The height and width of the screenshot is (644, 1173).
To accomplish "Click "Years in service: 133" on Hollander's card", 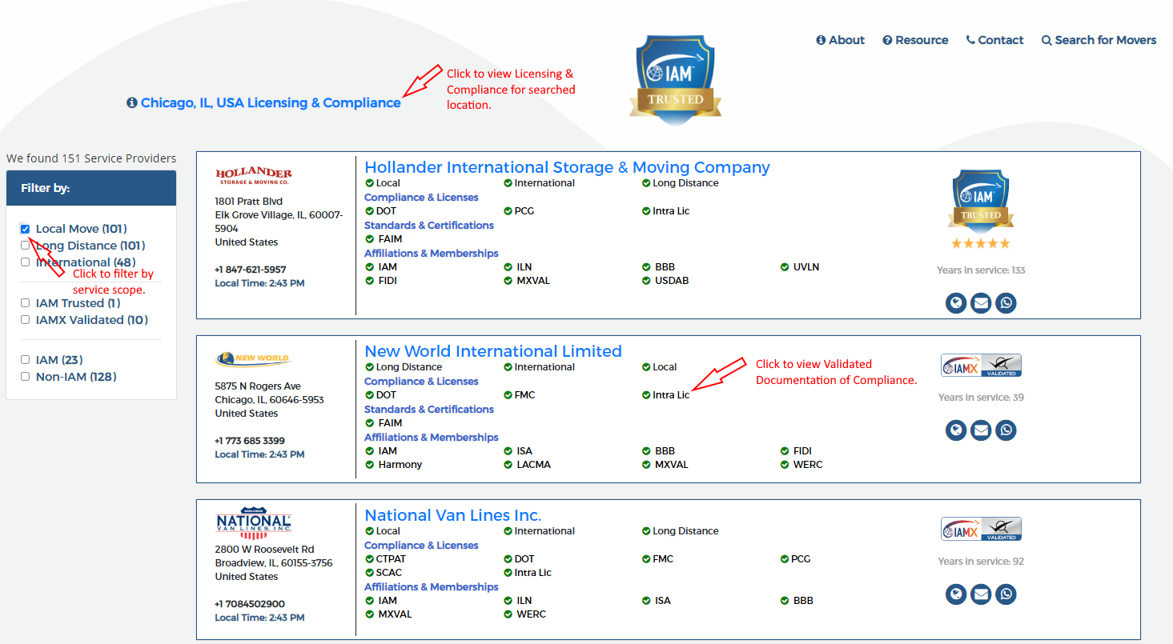I will pyautogui.click(x=981, y=270).
